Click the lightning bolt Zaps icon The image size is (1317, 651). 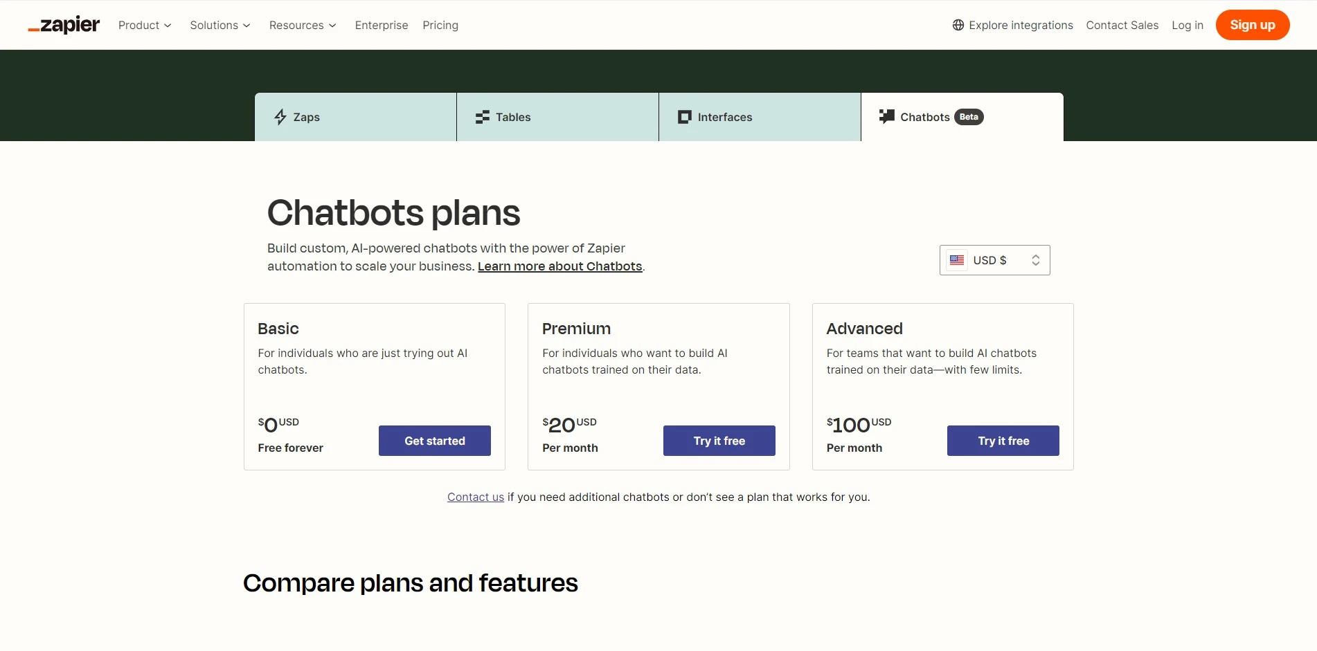[x=280, y=117]
